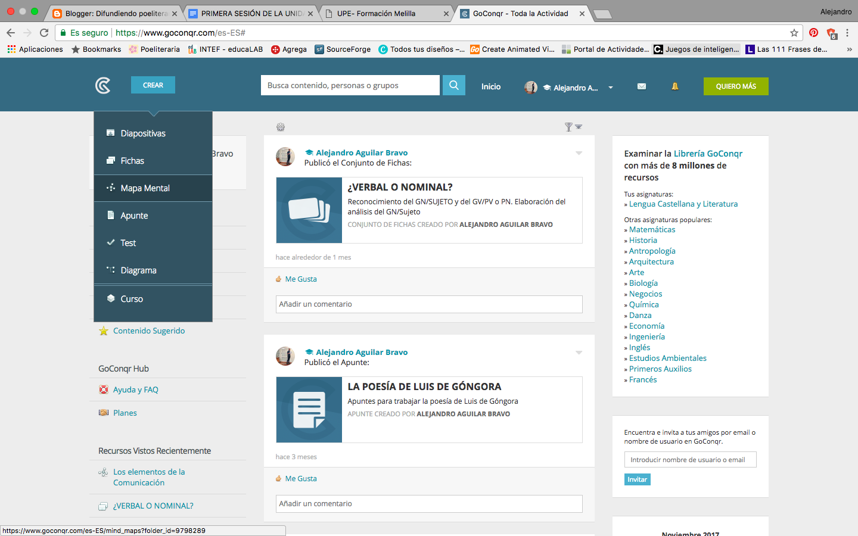Bookmark page with star icon

click(794, 33)
